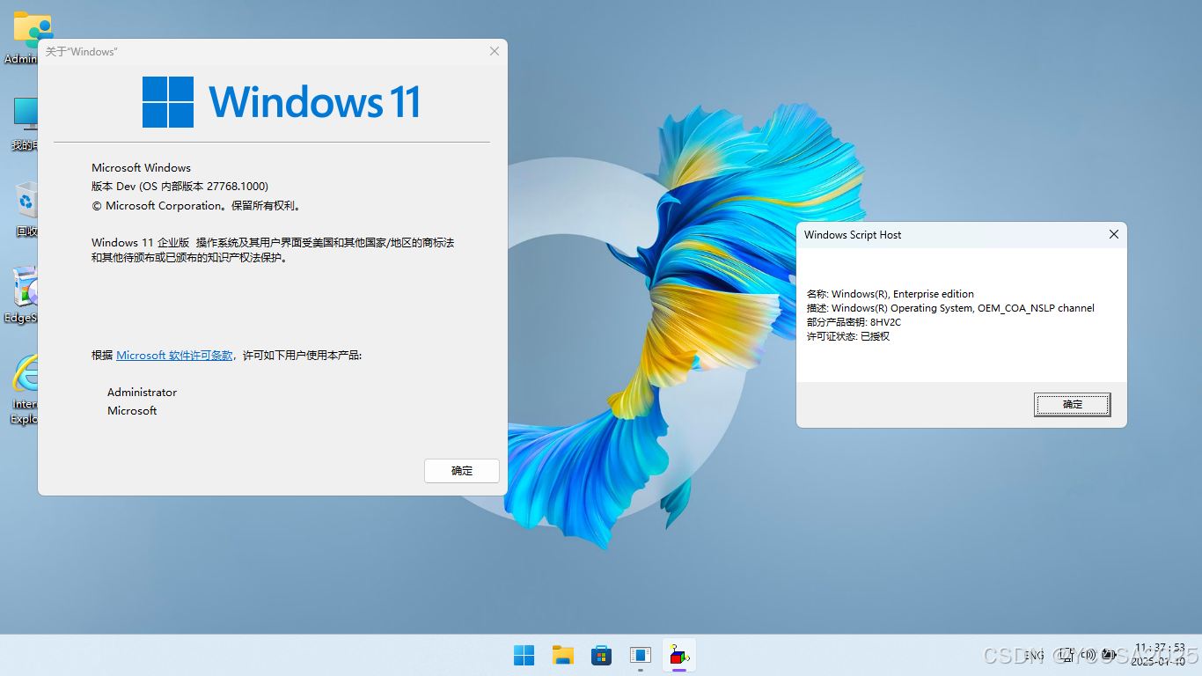Screen dimensions: 1202x676
Task: Open the clock and date flyout
Action: tap(1159, 654)
